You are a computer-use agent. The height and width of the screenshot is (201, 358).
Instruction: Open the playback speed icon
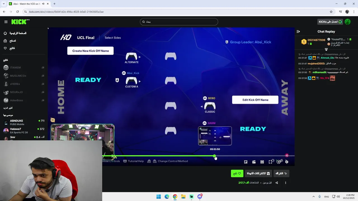click(x=279, y=162)
